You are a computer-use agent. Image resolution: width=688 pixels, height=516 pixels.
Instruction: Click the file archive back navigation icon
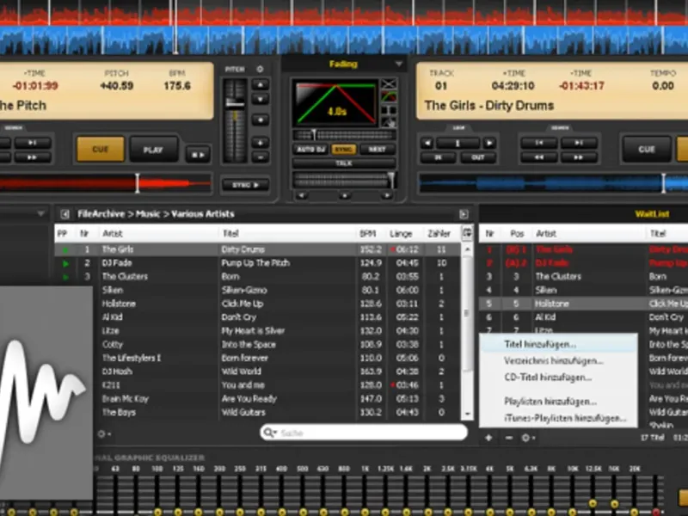pyautogui.click(x=65, y=214)
